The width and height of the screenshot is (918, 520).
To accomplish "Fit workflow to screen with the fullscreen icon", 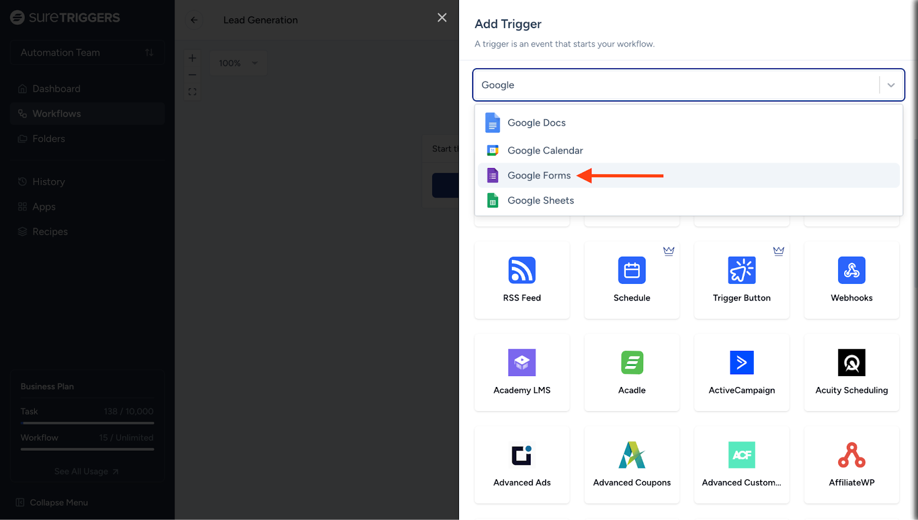I will pos(192,92).
